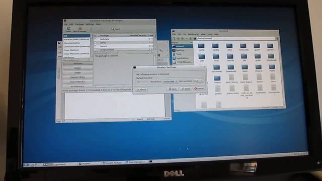Select the .bash_history file icon
322x181 pixels.
(x=231, y=77)
